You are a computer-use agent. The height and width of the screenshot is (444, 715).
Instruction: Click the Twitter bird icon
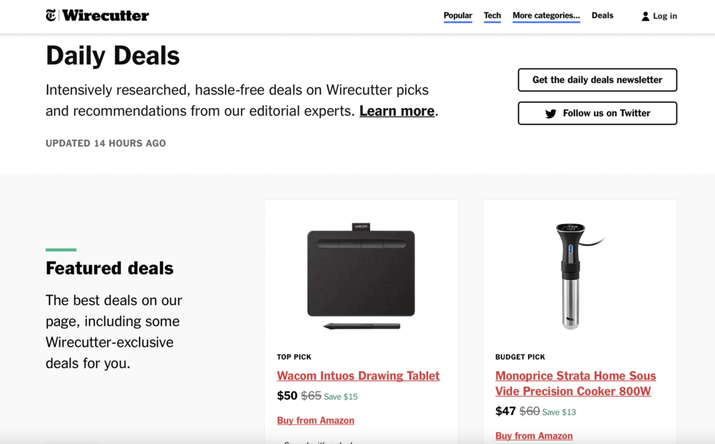coord(551,113)
